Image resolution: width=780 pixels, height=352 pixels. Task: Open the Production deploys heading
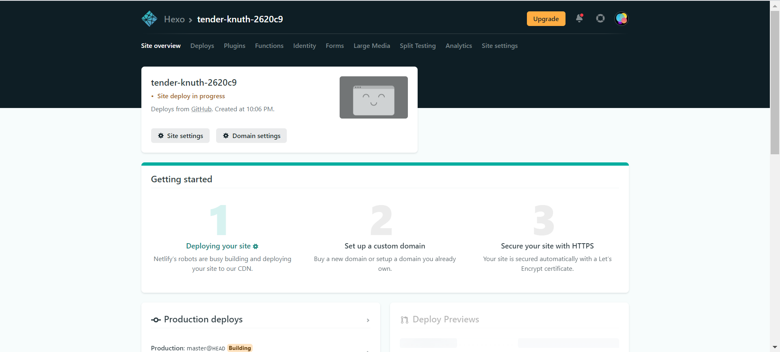[x=203, y=320]
